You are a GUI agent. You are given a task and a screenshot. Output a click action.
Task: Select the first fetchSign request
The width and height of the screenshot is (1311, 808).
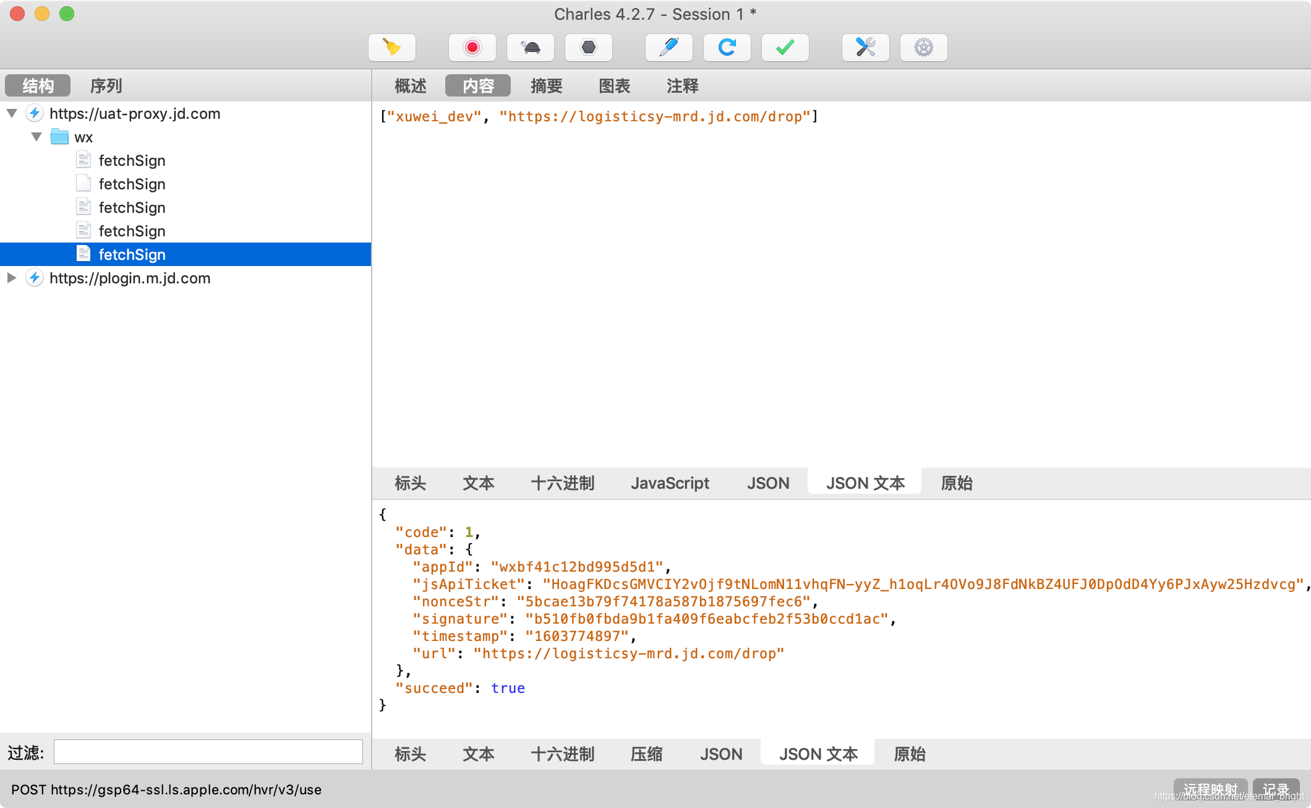click(186, 160)
